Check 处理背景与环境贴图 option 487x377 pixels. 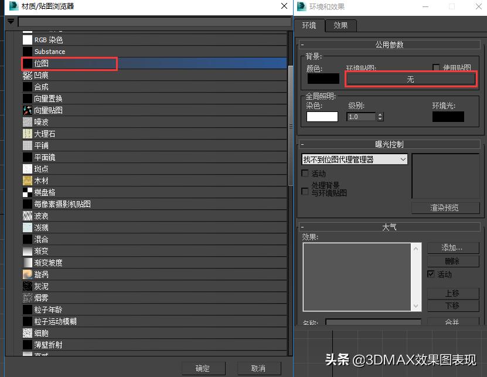pos(304,192)
